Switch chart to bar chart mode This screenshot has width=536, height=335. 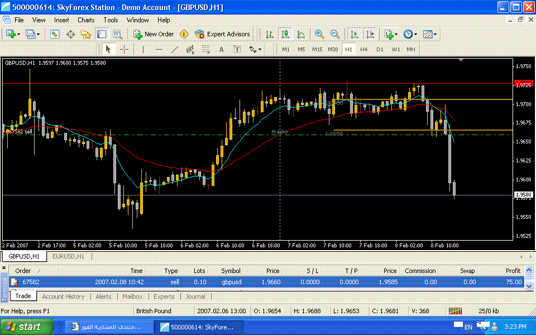click(270, 34)
